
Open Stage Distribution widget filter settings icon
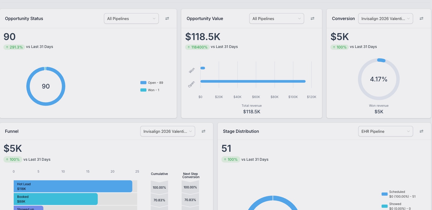click(421, 131)
